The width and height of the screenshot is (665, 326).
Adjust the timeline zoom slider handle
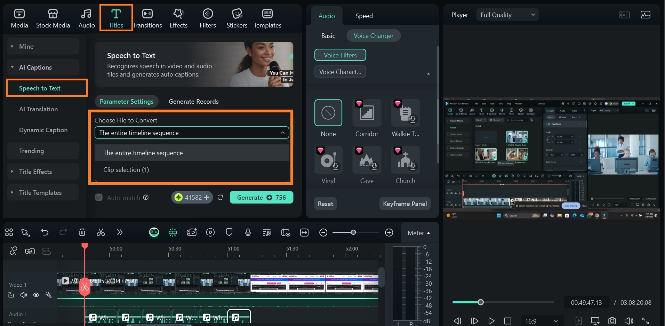[353, 232]
